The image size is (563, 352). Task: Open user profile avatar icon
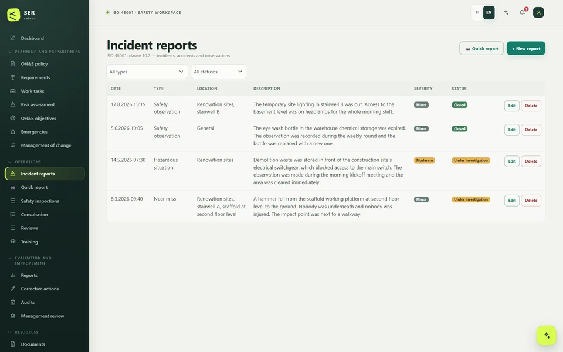pyautogui.click(x=538, y=12)
